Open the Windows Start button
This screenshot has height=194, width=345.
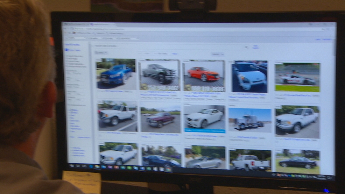click(71, 166)
